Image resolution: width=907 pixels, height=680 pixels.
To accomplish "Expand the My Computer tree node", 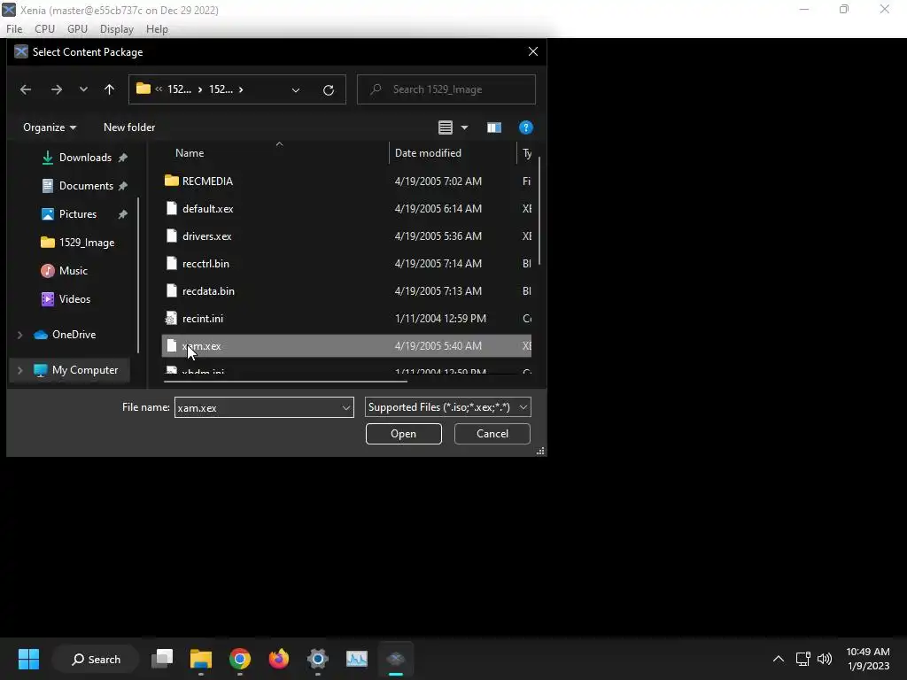I will click(x=19, y=370).
